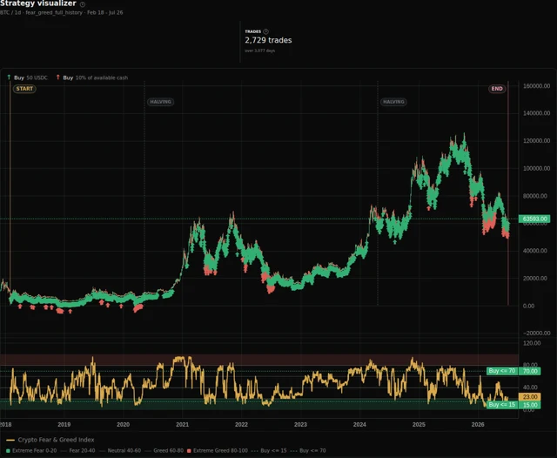Click the 120.00 index axis label
This screenshot has width=557, height=458.
[x=532, y=343]
